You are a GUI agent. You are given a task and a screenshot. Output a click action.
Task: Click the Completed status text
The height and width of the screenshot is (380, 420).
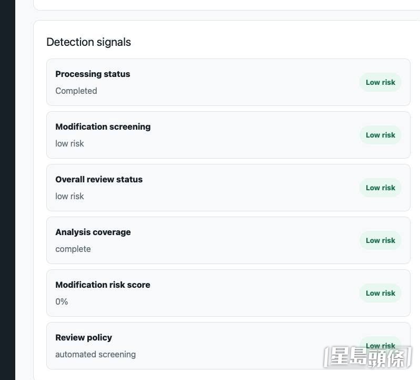tap(76, 91)
